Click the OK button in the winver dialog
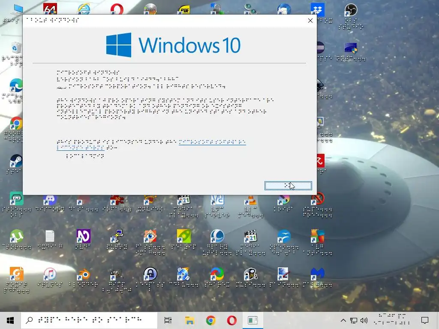 [288, 185]
